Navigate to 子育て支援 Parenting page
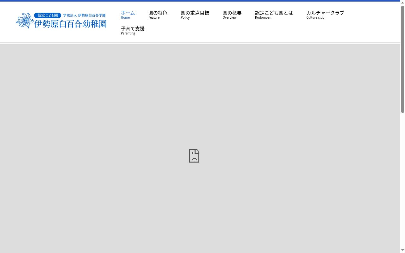Viewport: 405px width, 253px height. pos(133,30)
